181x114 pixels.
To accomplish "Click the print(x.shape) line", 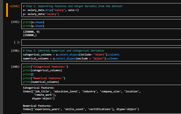I will pos(33,22).
